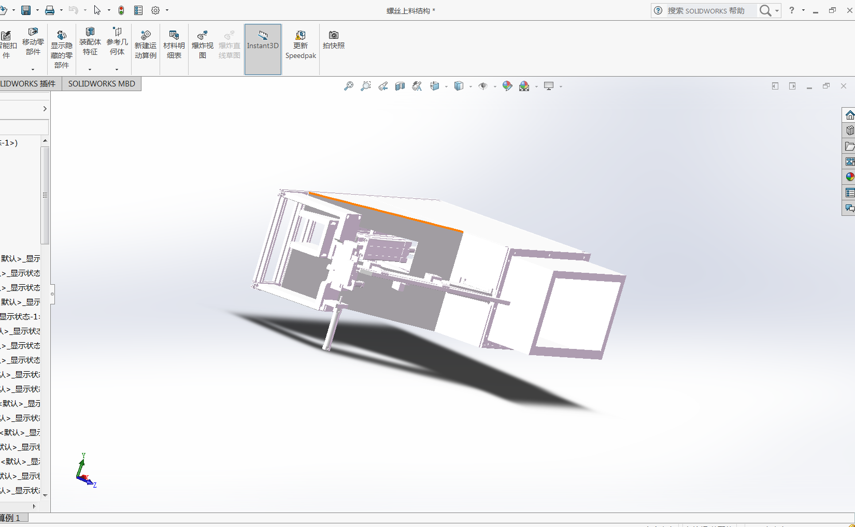Click the Dynamic Annotation Views icon
The width and height of the screenshot is (855, 527).
pos(417,86)
